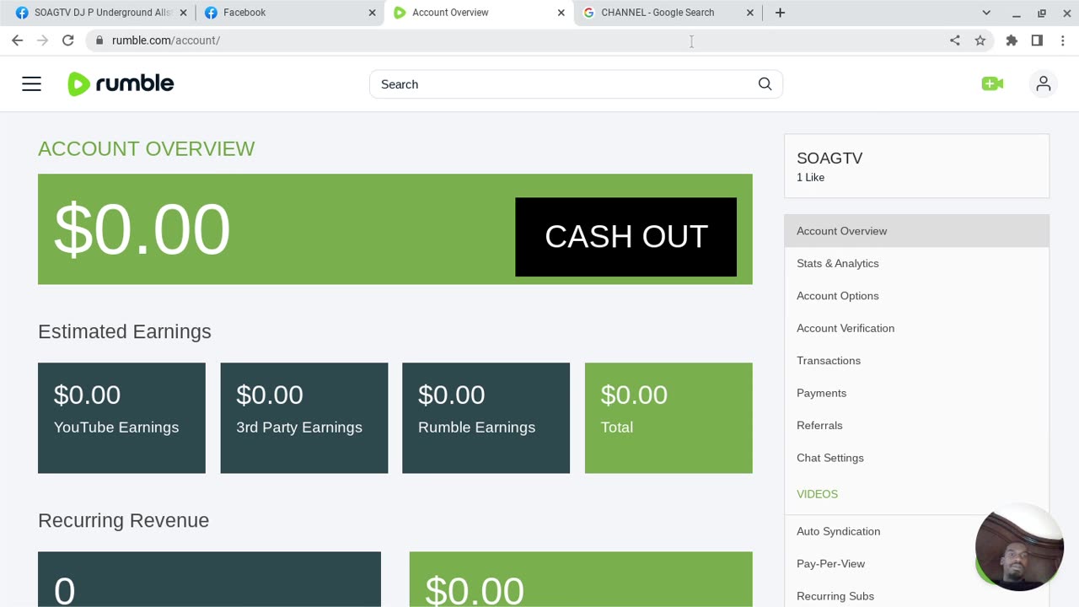Click the padlock site info icon
The image size is (1079, 607).
pos(99,40)
